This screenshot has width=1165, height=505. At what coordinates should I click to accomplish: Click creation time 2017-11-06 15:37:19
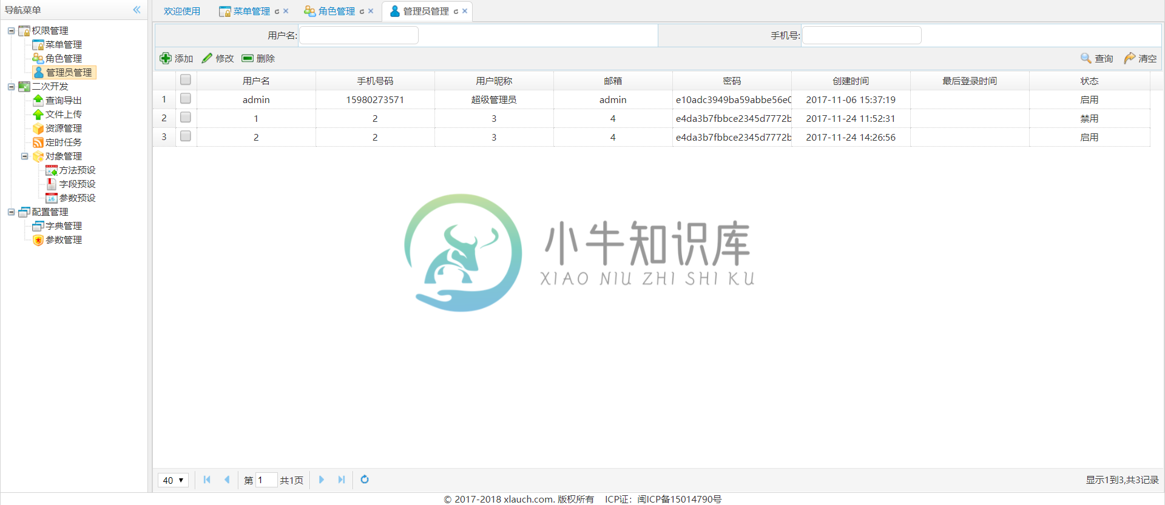[x=851, y=100]
